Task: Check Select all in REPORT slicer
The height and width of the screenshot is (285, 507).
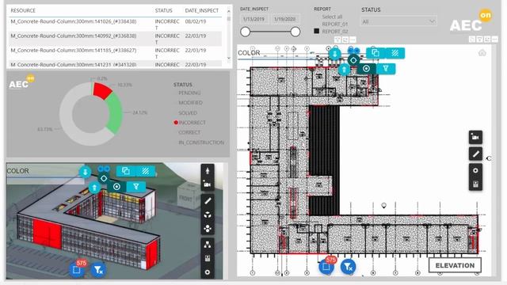Action: coord(332,17)
